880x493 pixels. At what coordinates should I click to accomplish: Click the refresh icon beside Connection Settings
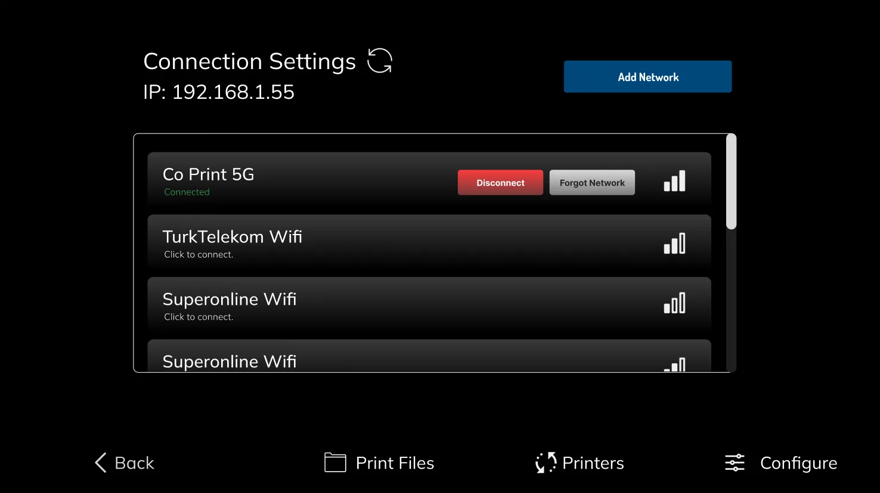380,61
